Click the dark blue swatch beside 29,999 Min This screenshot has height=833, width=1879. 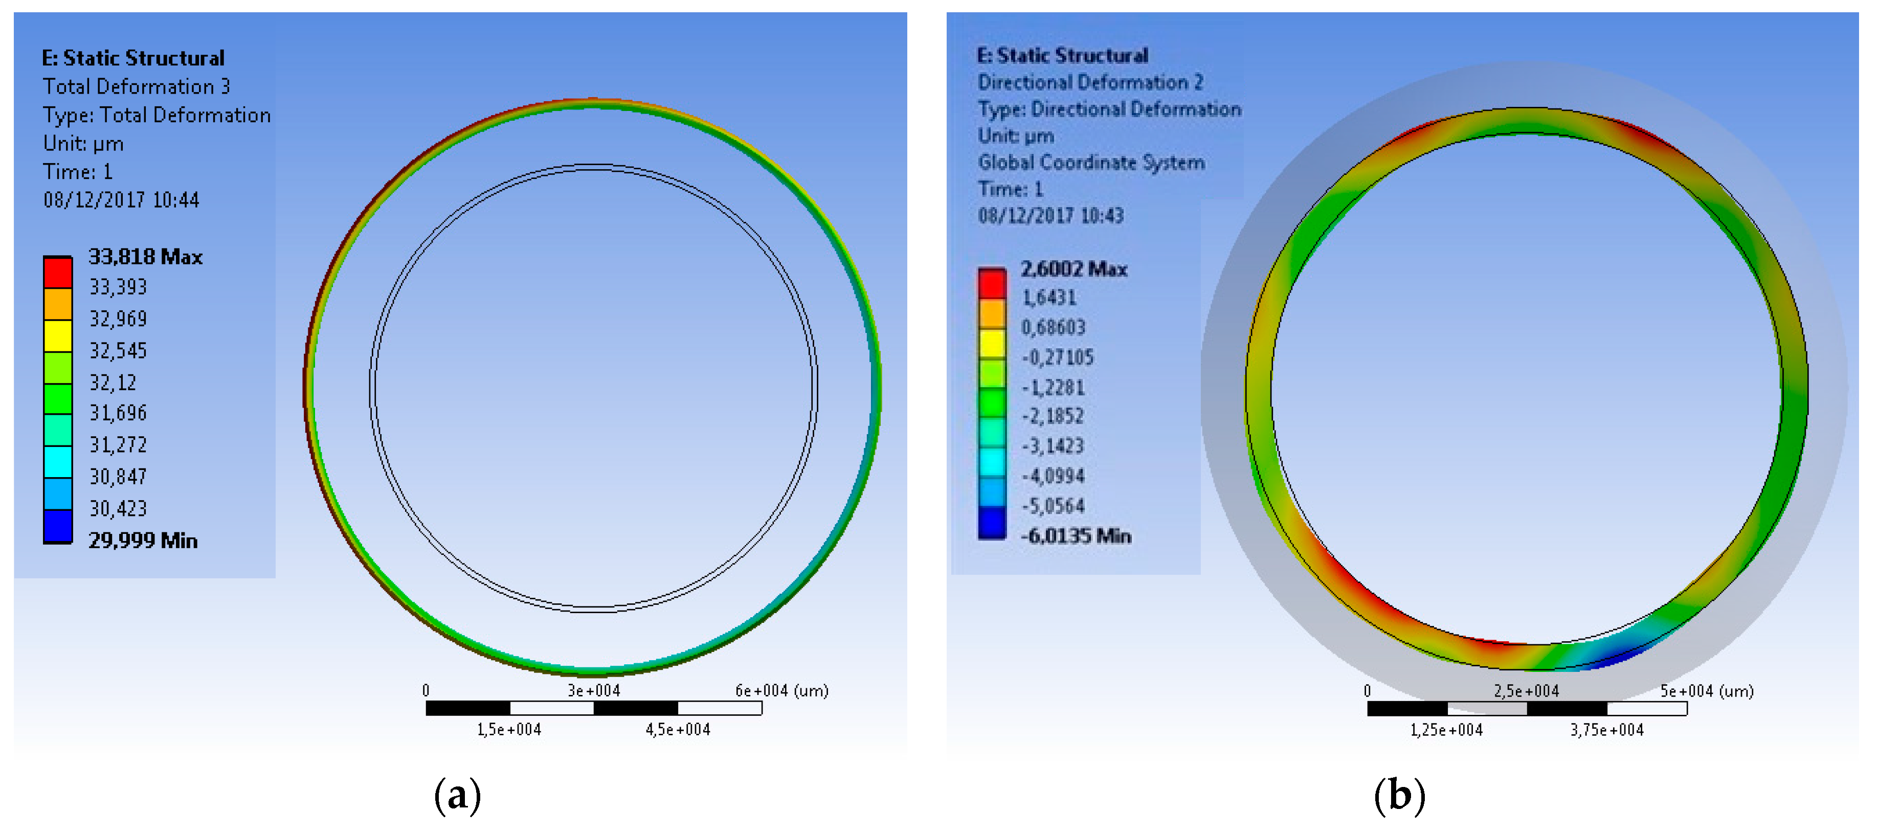coord(58,525)
